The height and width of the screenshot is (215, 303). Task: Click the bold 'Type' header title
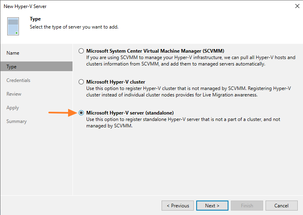coord(35,19)
